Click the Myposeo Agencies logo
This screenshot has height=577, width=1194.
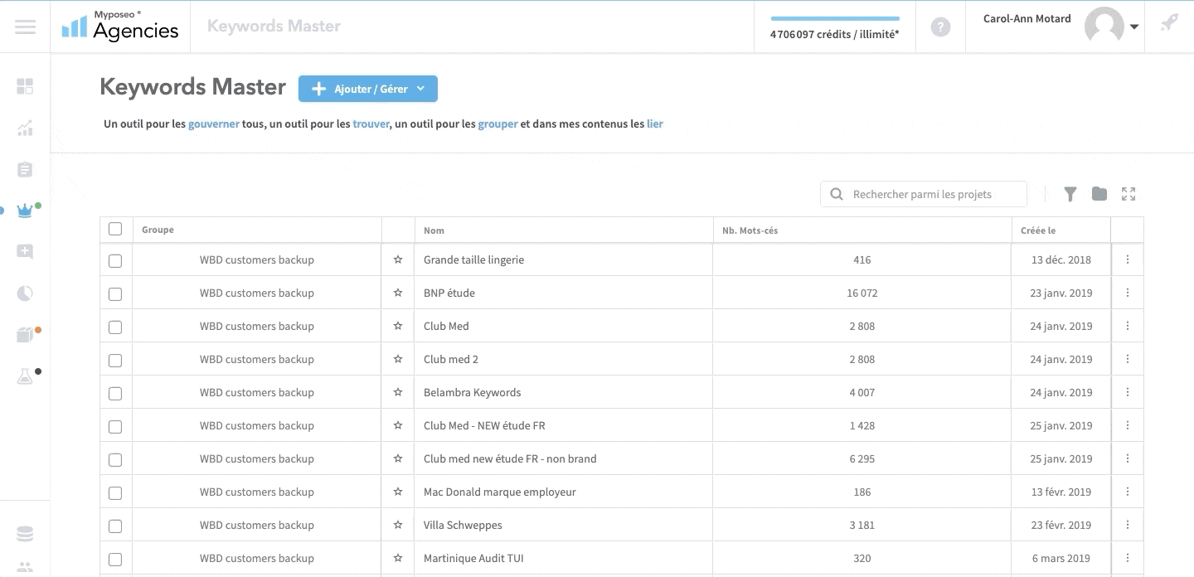tap(120, 26)
